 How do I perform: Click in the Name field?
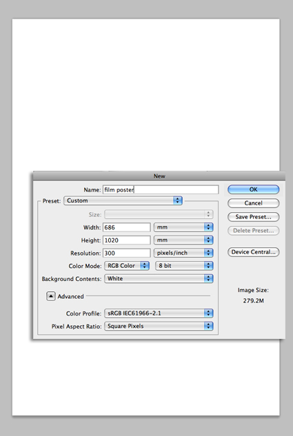click(161, 189)
